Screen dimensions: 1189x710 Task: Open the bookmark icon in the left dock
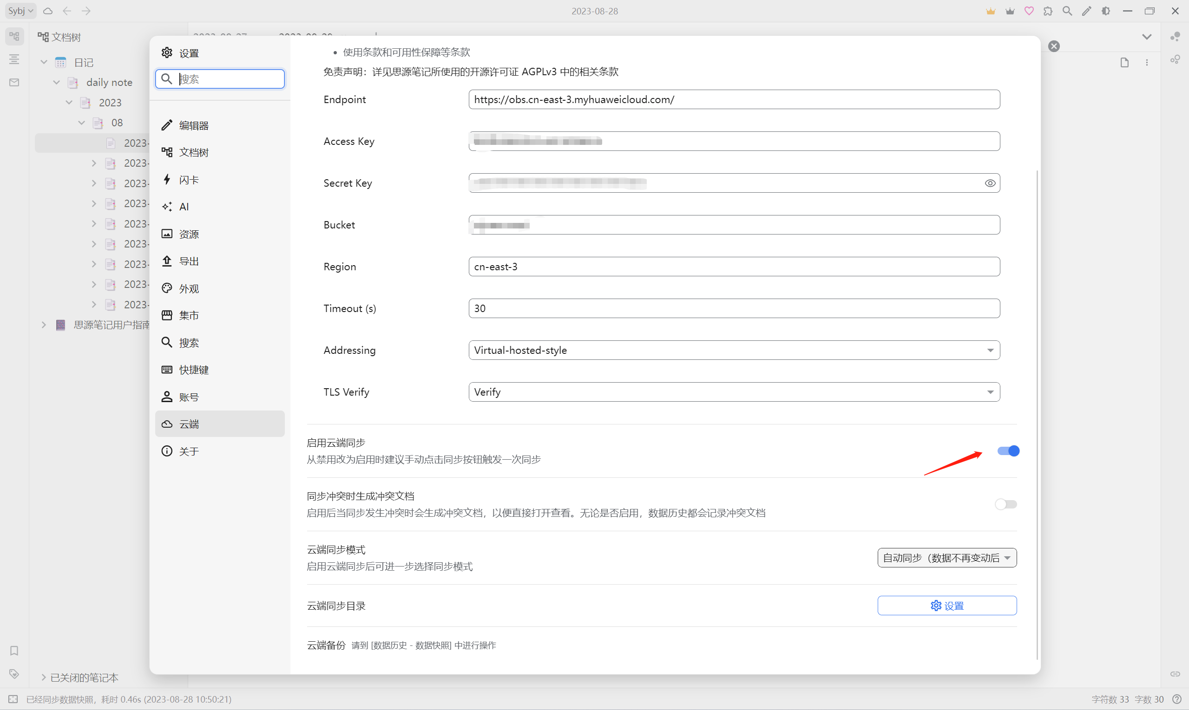(x=14, y=650)
